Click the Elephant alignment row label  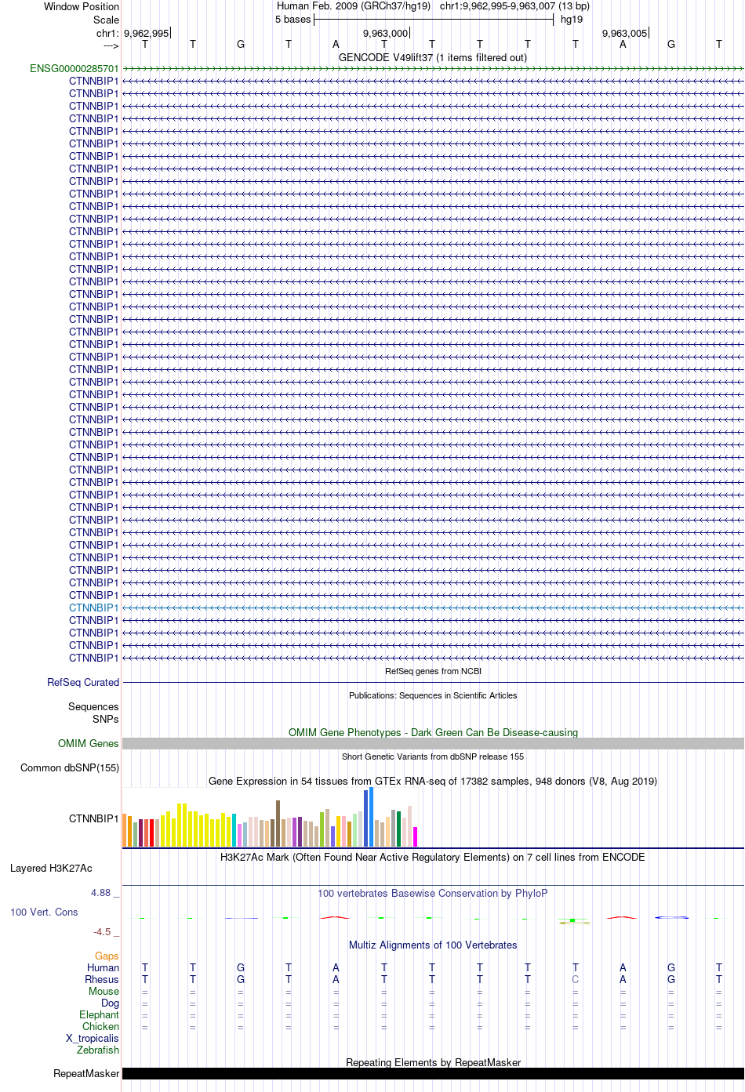tap(99, 1014)
